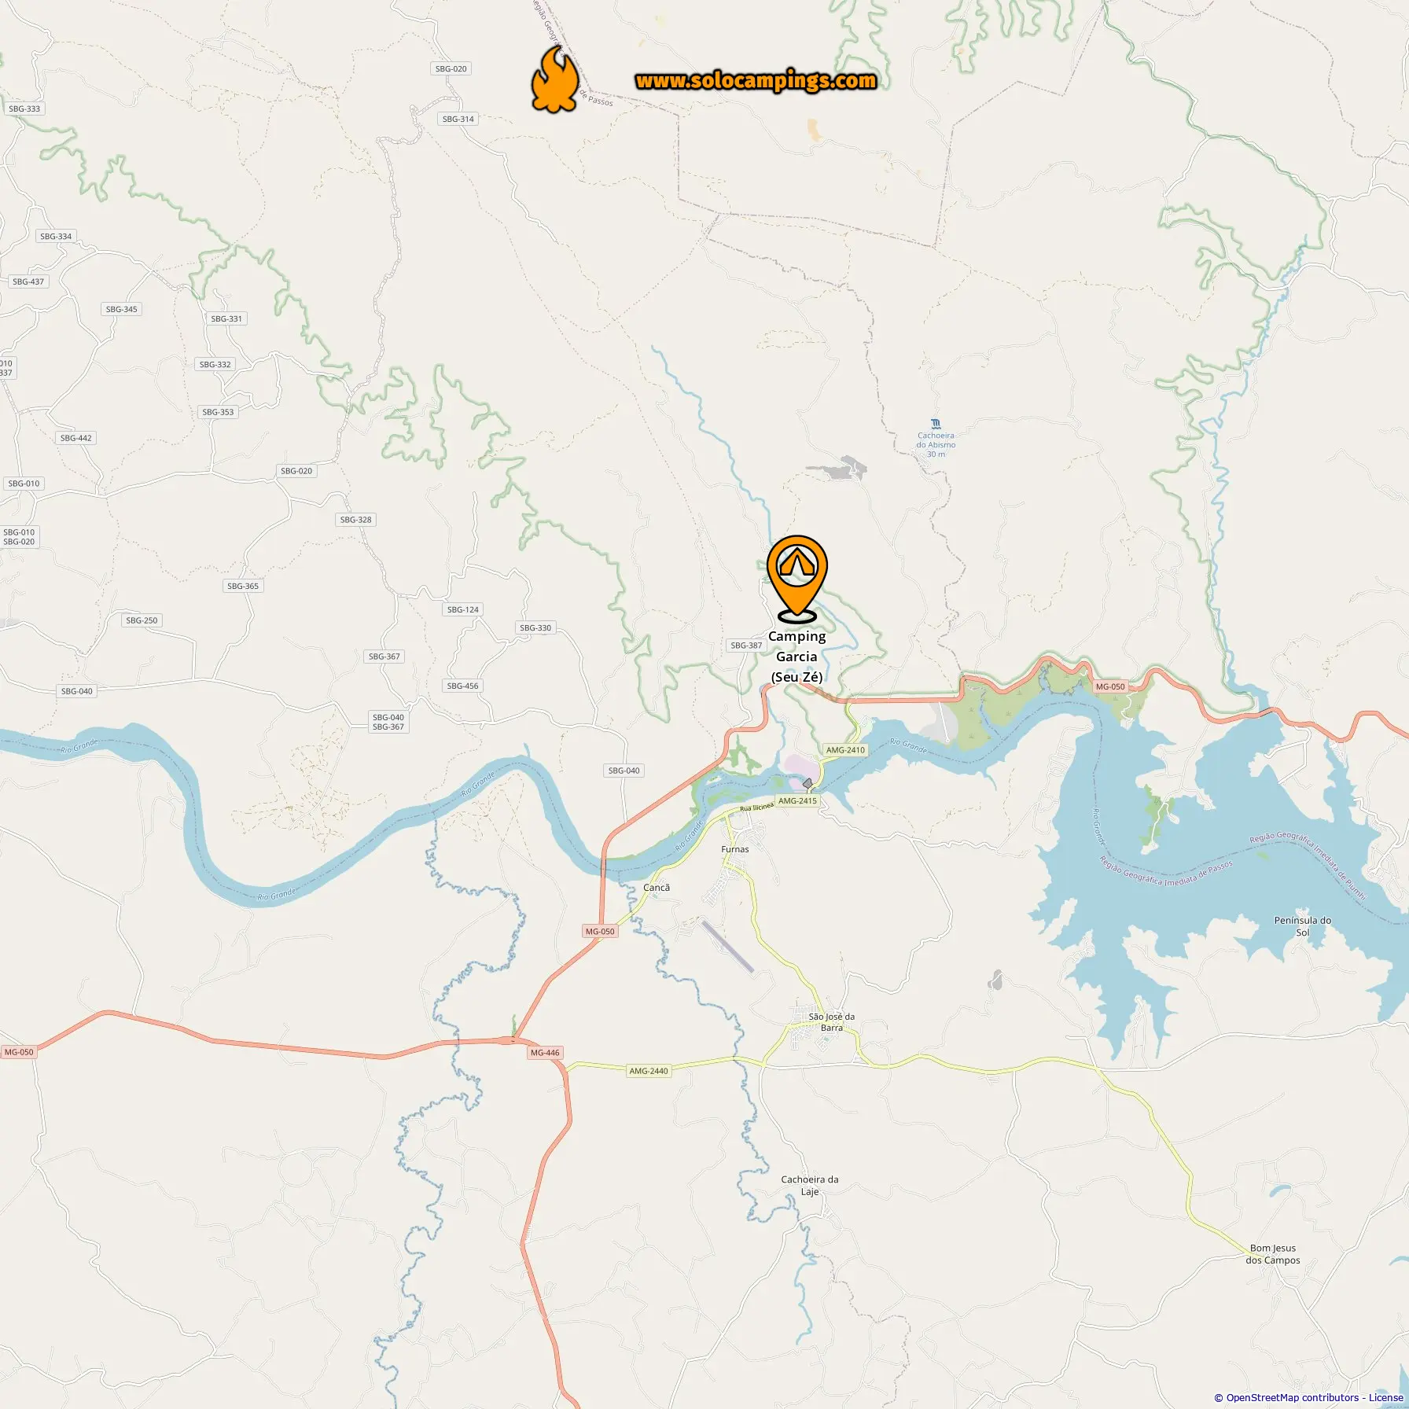Click the Furnas town label

tap(735, 849)
